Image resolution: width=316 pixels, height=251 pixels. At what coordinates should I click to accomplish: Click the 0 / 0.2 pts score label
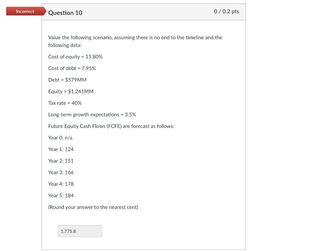[x=227, y=11]
